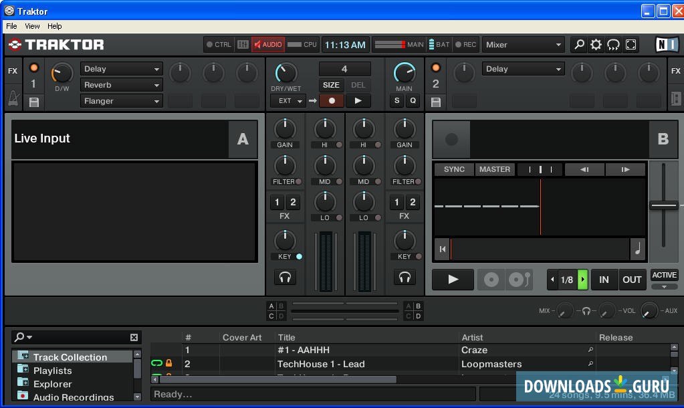
Task: Set a loop IN point on deck B
Action: click(604, 280)
